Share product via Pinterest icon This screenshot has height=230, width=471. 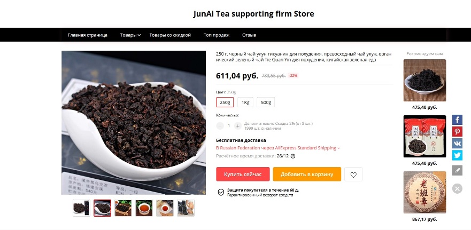pos(457,132)
